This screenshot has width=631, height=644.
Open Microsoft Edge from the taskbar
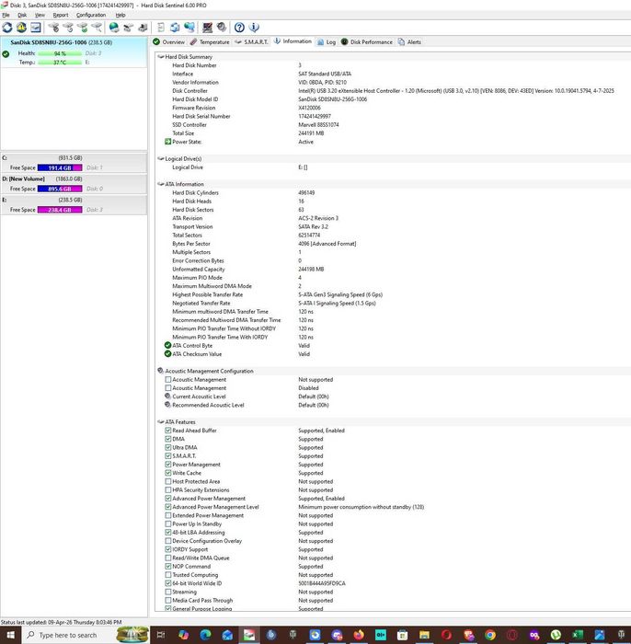pos(205,635)
